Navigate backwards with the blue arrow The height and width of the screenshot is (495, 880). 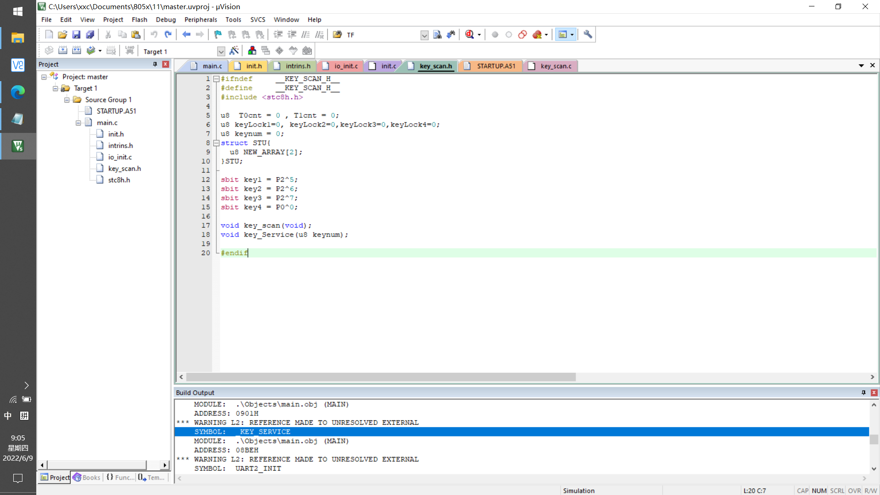click(186, 34)
